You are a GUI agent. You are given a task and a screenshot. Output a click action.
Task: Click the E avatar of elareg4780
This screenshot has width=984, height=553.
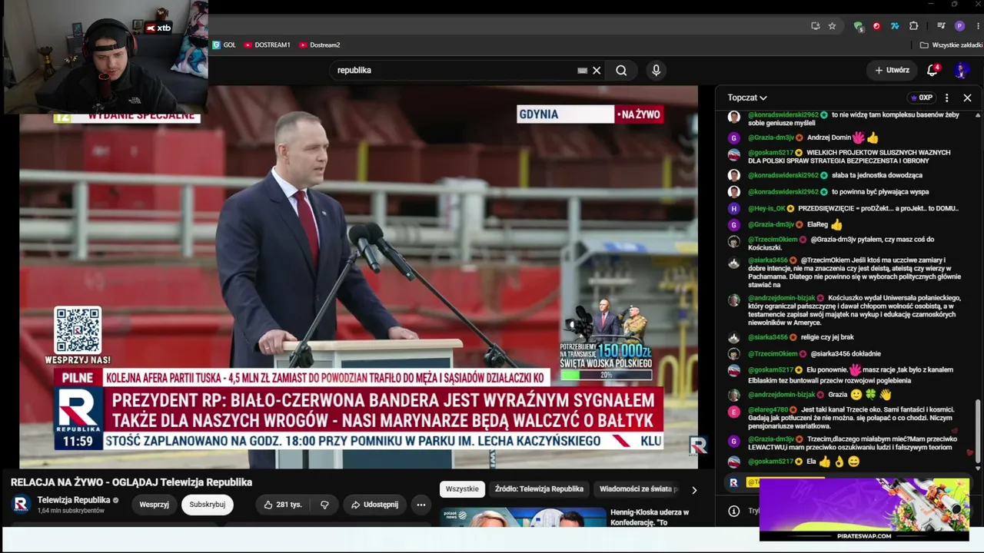734,412
